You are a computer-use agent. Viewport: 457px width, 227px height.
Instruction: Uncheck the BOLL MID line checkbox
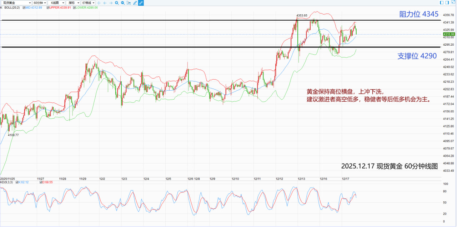click(x=24, y=7)
